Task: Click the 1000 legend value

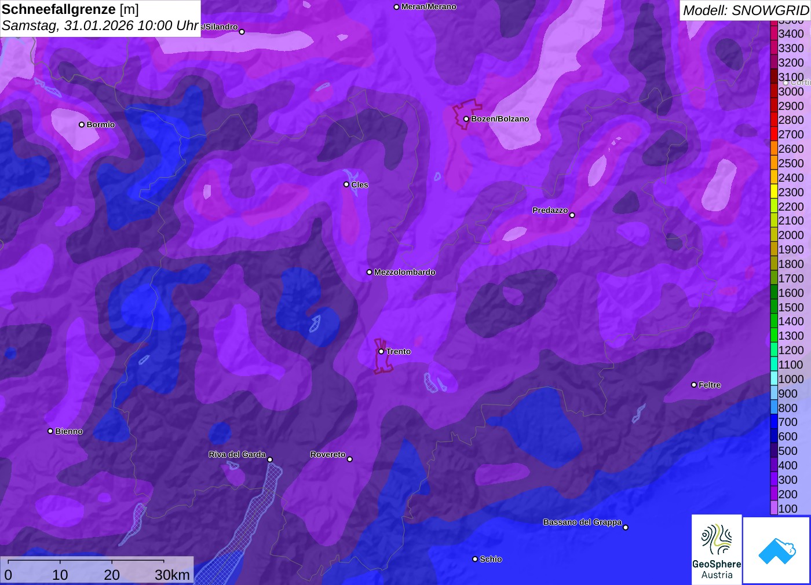Action: tap(791, 379)
